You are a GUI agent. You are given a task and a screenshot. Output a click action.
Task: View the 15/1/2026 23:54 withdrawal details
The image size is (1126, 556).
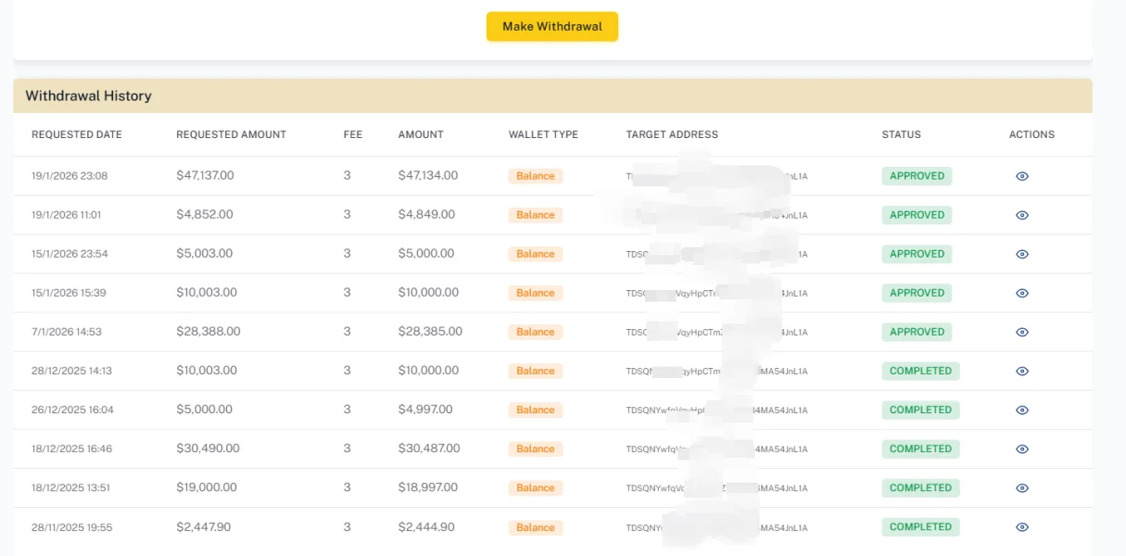coord(1022,254)
